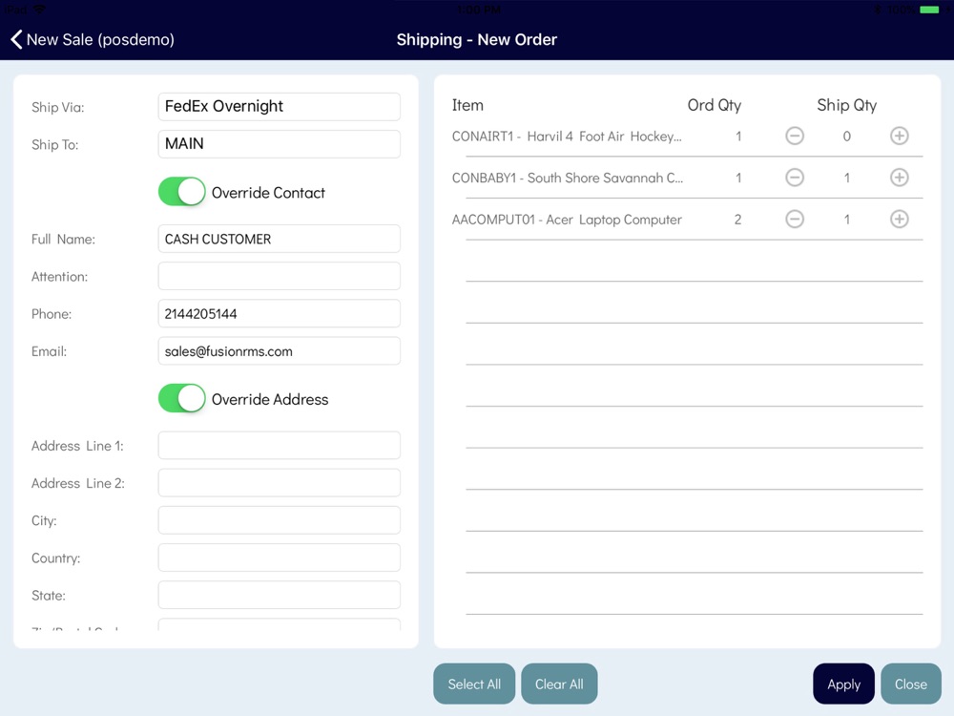Go back to New Sale screen
Screen dimensions: 954x716
(93, 39)
